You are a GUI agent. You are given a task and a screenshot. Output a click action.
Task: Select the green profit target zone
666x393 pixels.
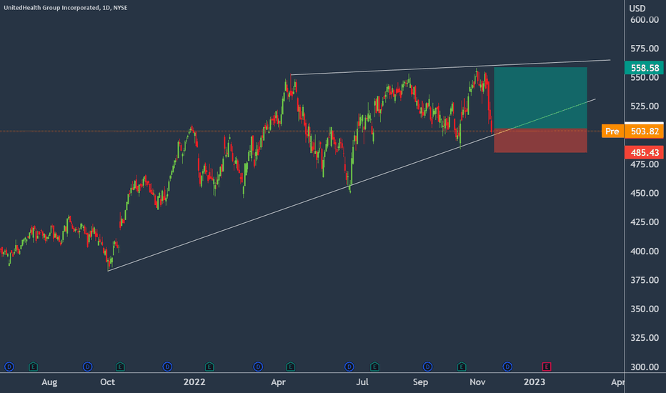540,98
